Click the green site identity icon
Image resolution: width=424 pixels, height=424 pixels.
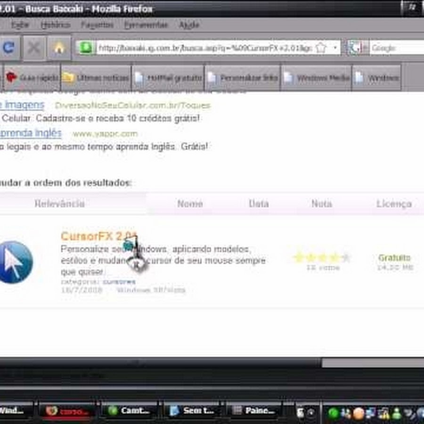[85, 48]
